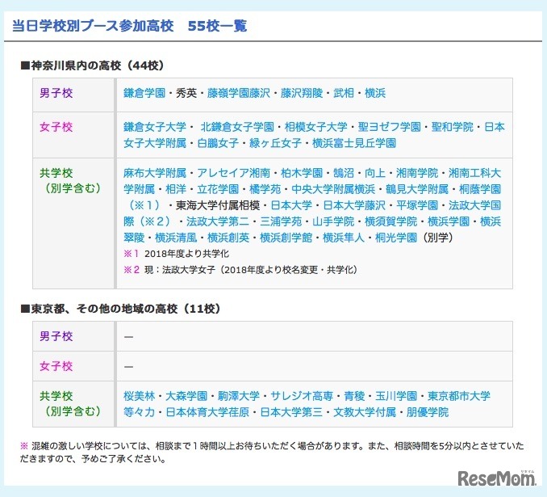Click the 当日学校別ブース参加高校 heading
Viewport: 547px width, 497px height.
tap(93, 26)
